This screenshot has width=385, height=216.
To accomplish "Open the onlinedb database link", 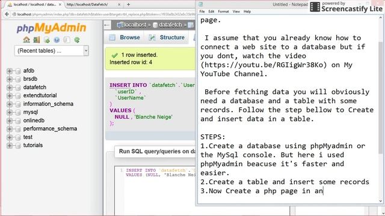I will [x=34, y=121].
